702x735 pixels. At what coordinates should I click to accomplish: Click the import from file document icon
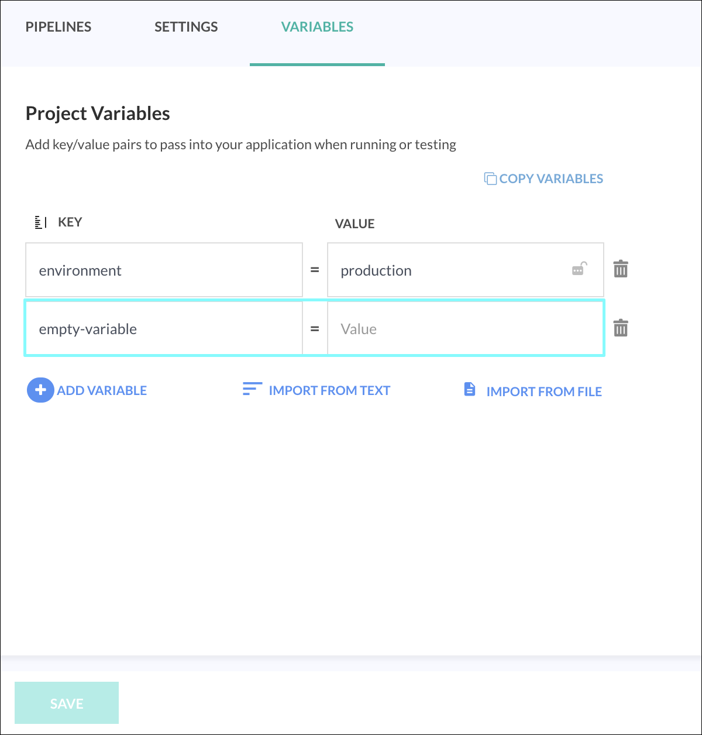pyautogui.click(x=470, y=389)
